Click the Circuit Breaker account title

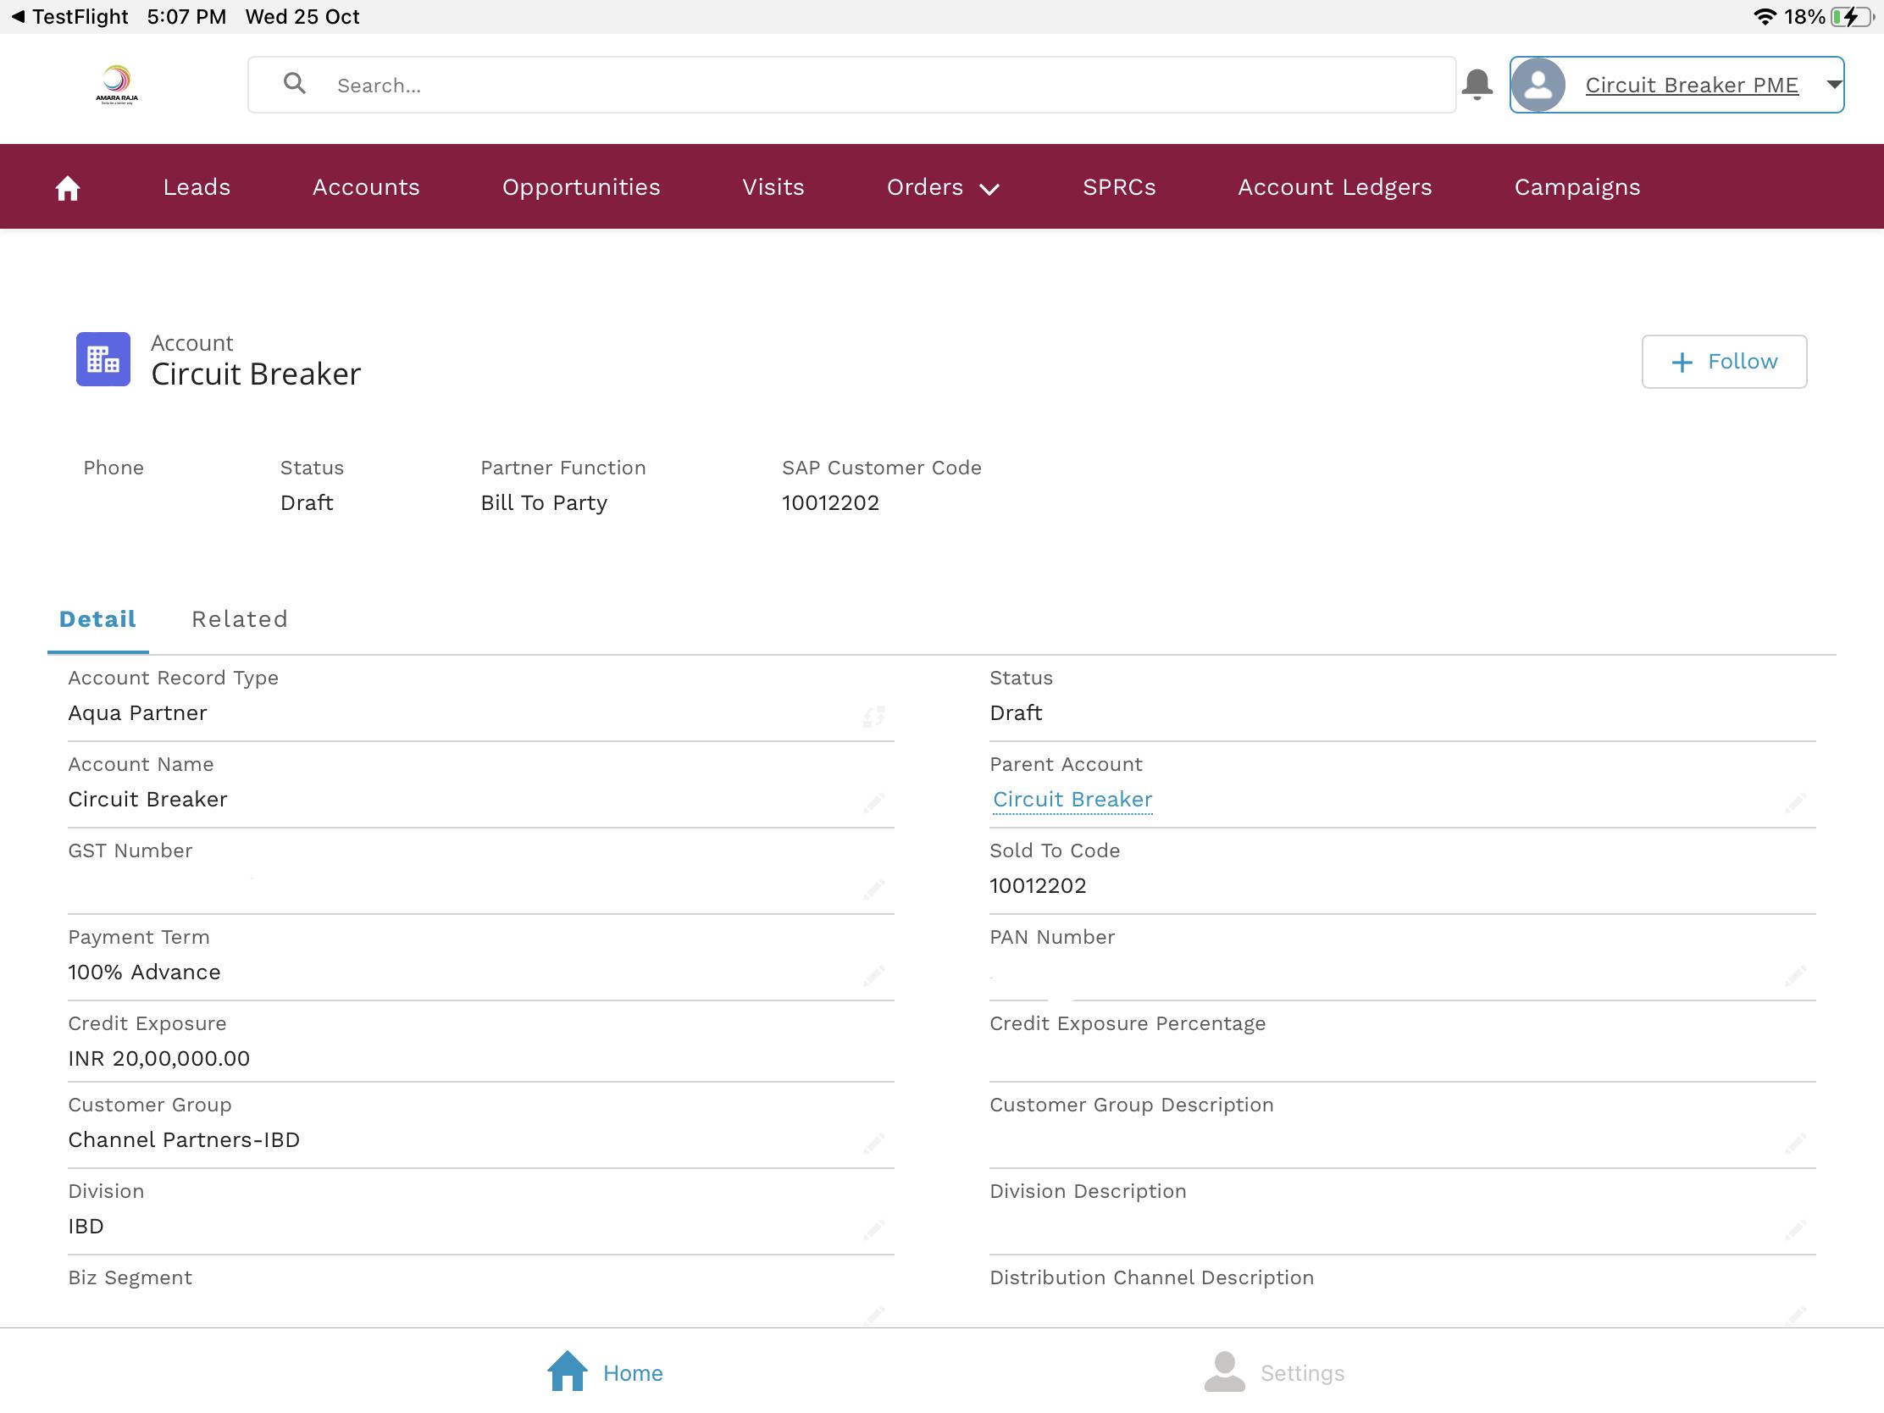[256, 374]
